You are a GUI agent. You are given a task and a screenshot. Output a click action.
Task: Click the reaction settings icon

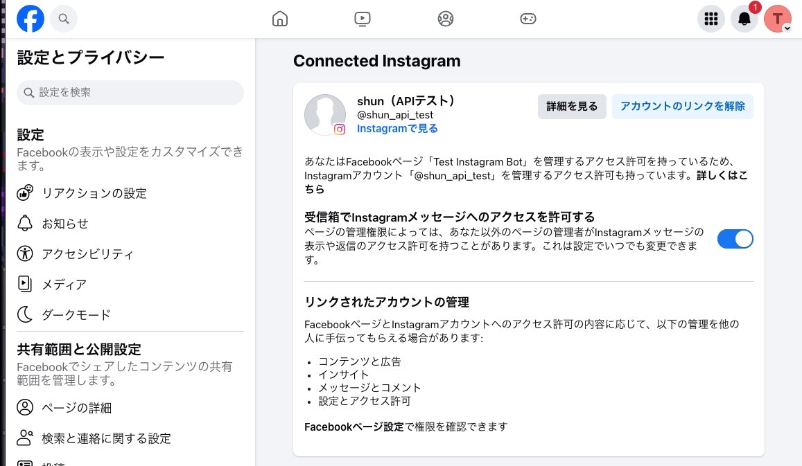coord(25,193)
